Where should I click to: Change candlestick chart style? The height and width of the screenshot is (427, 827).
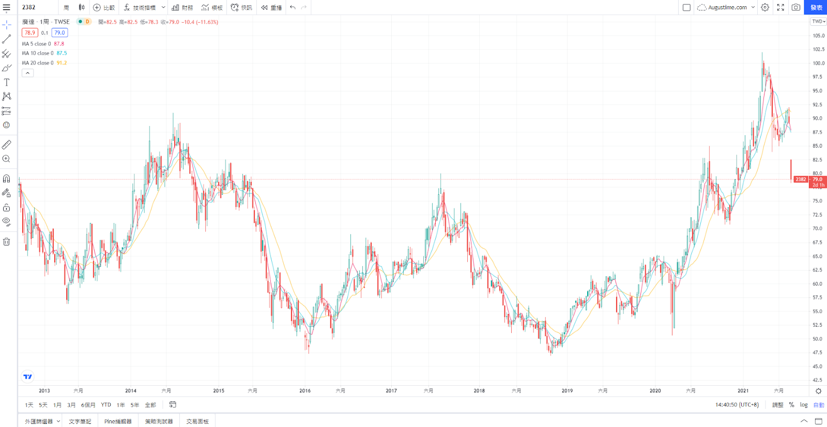[82, 7]
